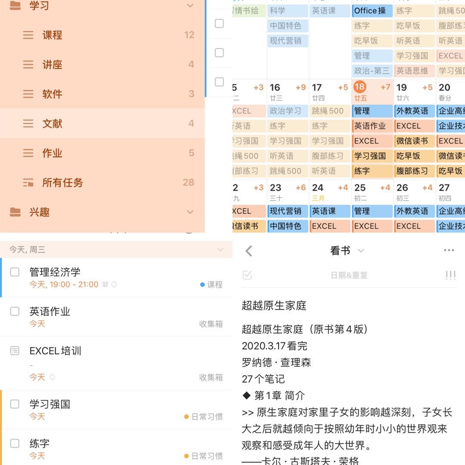
Task: Click the back arrow in note header
Action: click(249, 251)
